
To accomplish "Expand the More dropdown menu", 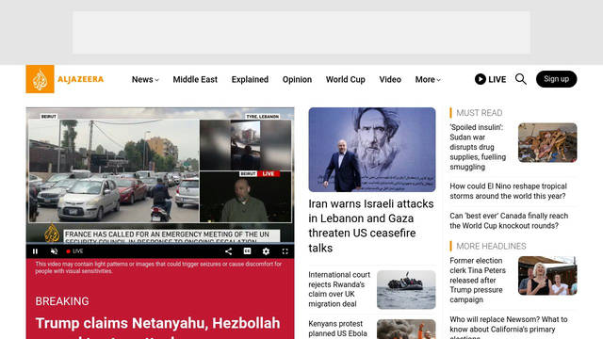I will click(x=428, y=79).
